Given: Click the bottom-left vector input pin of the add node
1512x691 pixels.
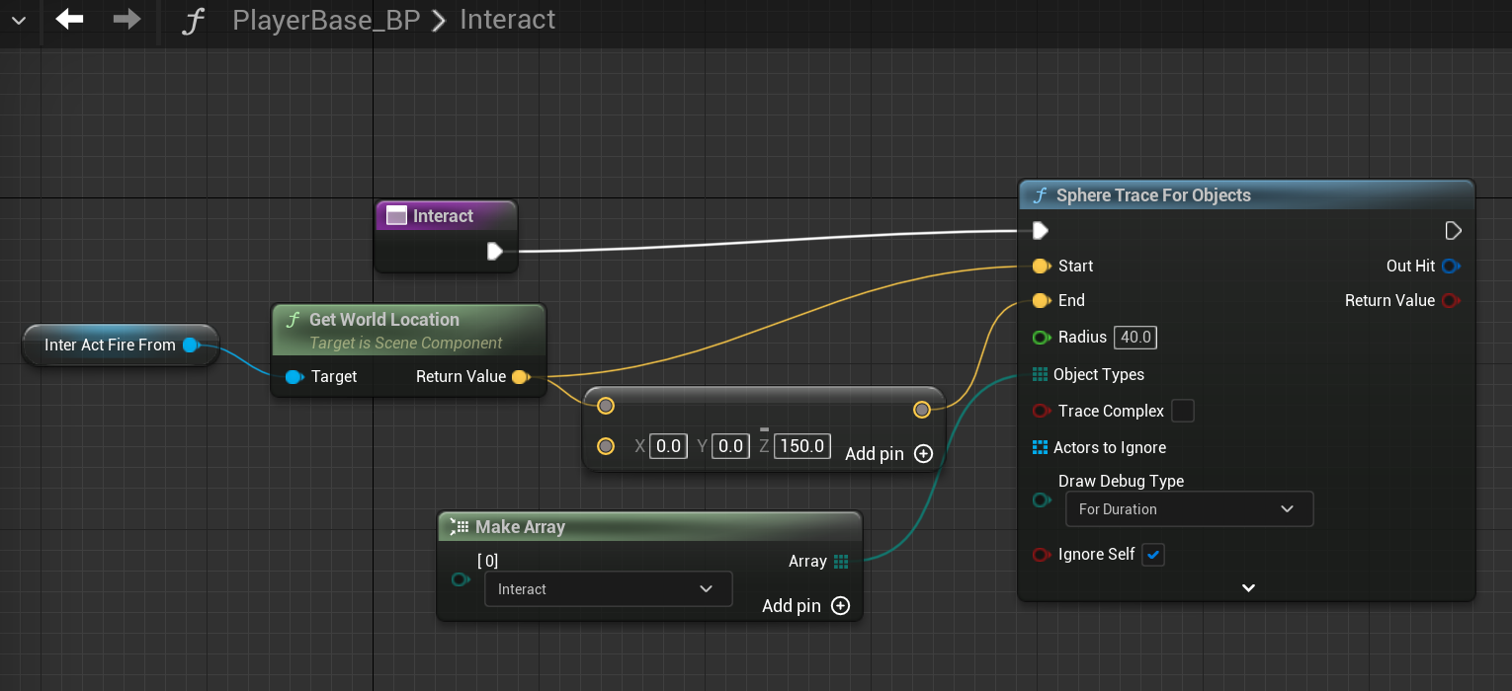Looking at the screenshot, I should click(x=606, y=447).
